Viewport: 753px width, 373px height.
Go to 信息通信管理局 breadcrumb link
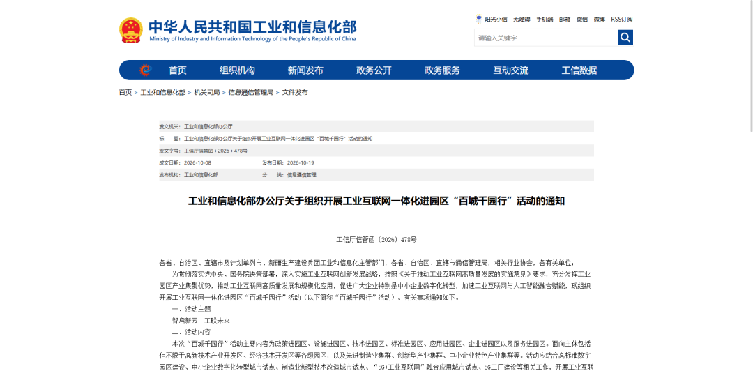(x=251, y=92)
